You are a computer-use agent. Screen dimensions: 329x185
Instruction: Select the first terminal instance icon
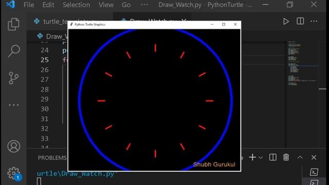point(314,172)
